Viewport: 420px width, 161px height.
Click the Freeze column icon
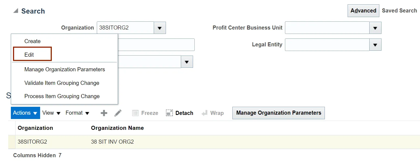point(135,113)
